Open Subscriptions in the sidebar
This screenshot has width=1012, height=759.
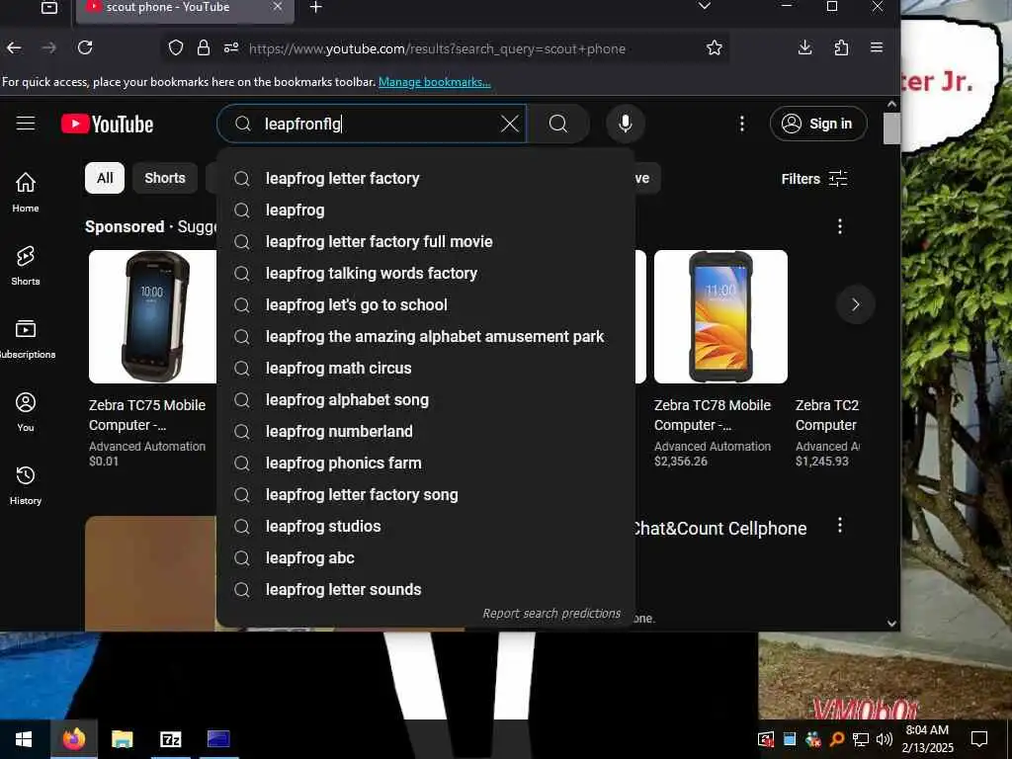(x=25, y=338)
